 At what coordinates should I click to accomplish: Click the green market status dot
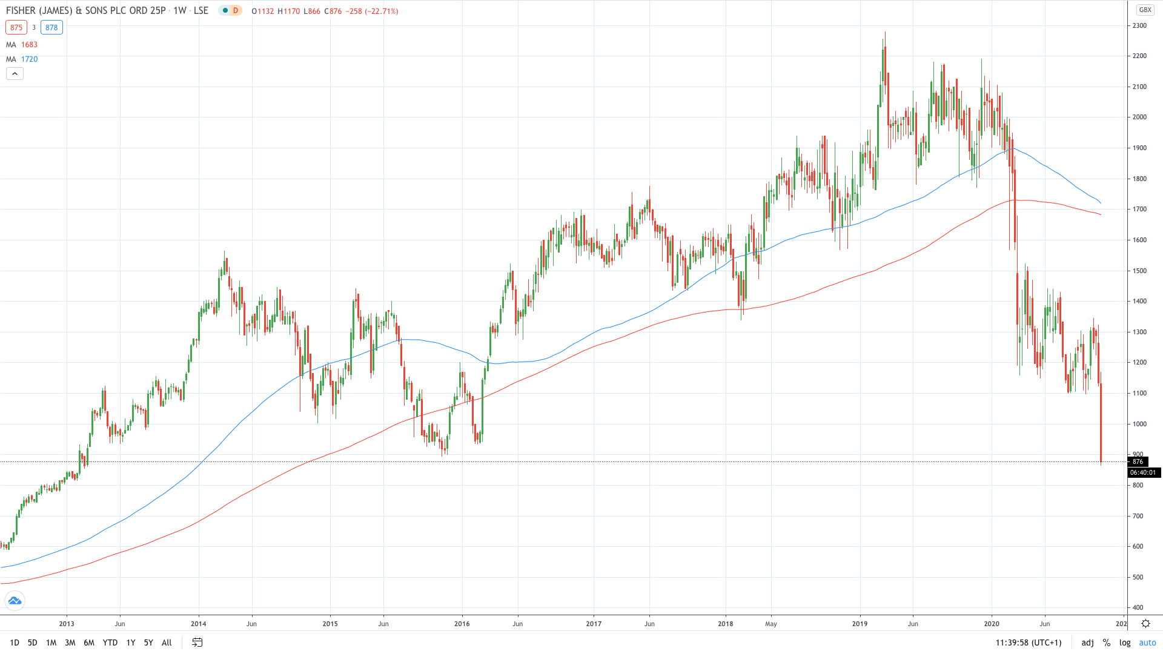pos(225,11)
